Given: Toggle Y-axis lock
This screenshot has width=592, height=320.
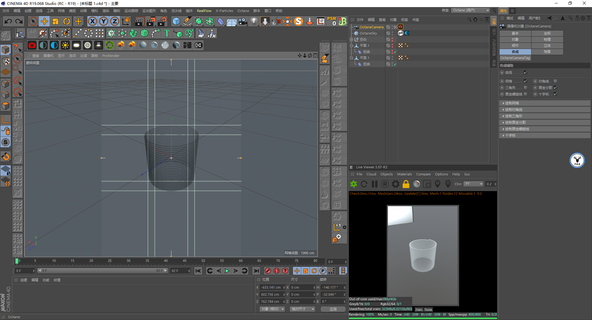Looking at the screenshot, I should coord(104,22).
